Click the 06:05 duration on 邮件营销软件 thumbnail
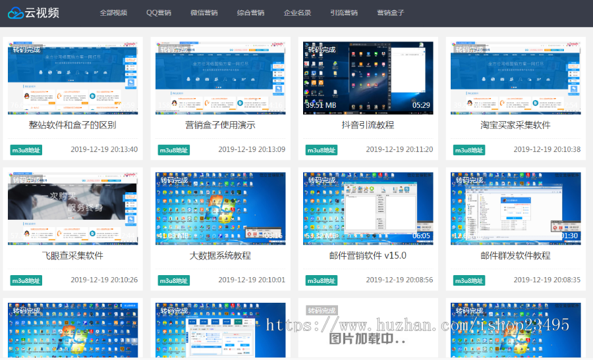Image resolution: width=593 pixels, height=360 pixels. [x=421, y=236]
